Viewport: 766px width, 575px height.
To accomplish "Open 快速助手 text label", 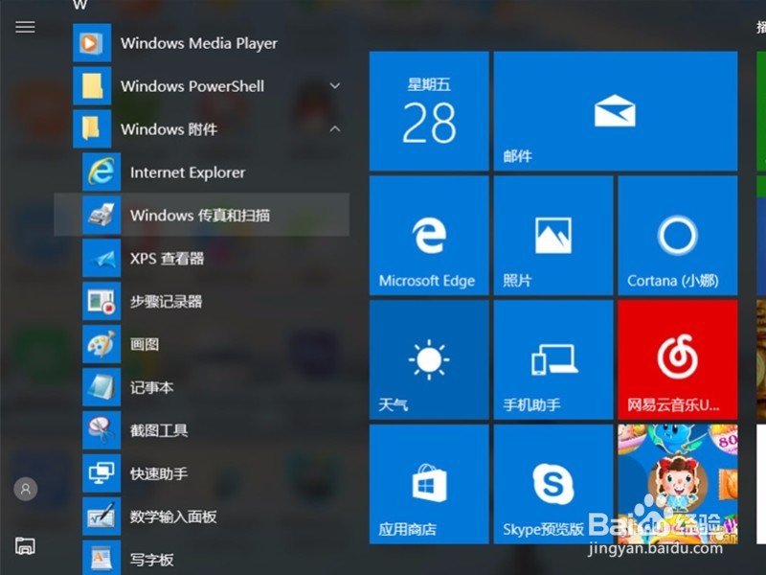I will (159, 473).
